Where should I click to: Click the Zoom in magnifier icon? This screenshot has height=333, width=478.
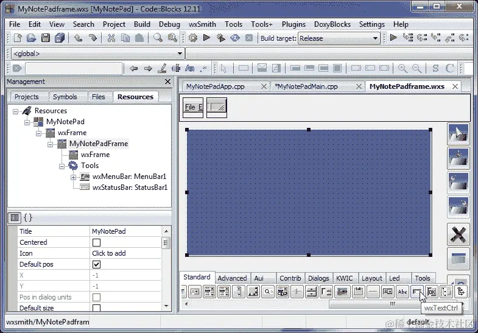[402, 68]
